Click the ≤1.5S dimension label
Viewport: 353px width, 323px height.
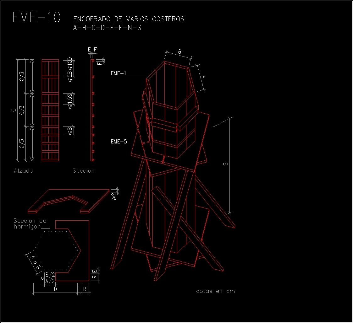click(x=70, y=100)
